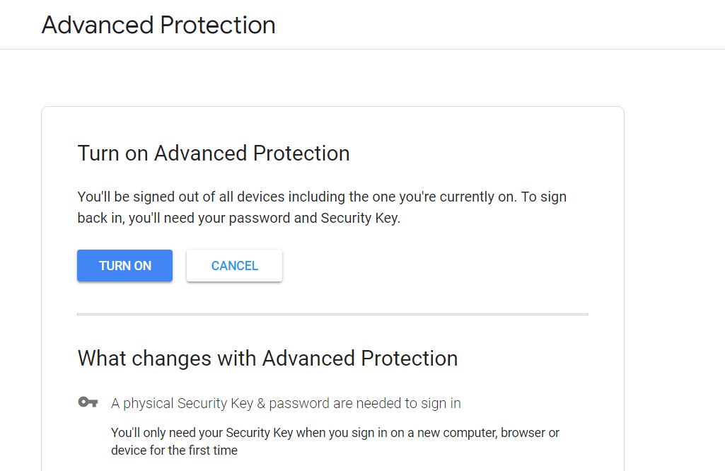Screen dimensions: 725x471
Task: Click the blue TURN ON button
Action: pos(124,266)
